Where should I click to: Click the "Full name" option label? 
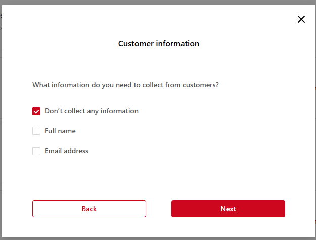(x=60, y=131)
